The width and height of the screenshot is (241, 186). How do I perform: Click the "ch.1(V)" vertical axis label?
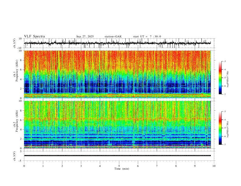pos(15,43)
